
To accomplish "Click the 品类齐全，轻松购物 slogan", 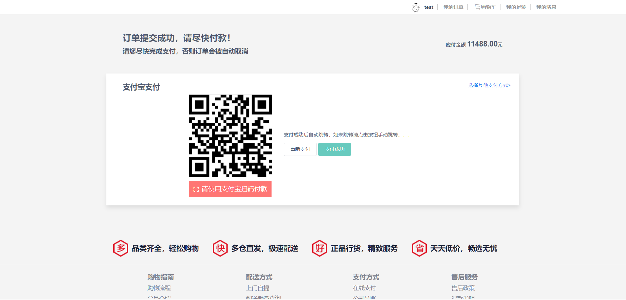I will click(165, 248).
